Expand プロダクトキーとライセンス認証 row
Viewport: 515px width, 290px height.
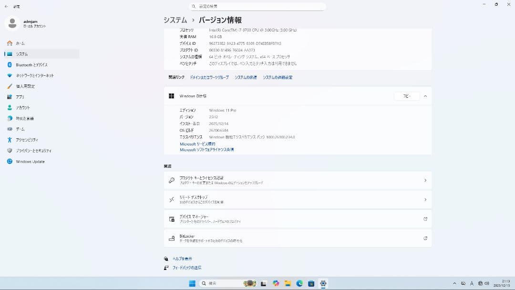click(x=425, y=180)
